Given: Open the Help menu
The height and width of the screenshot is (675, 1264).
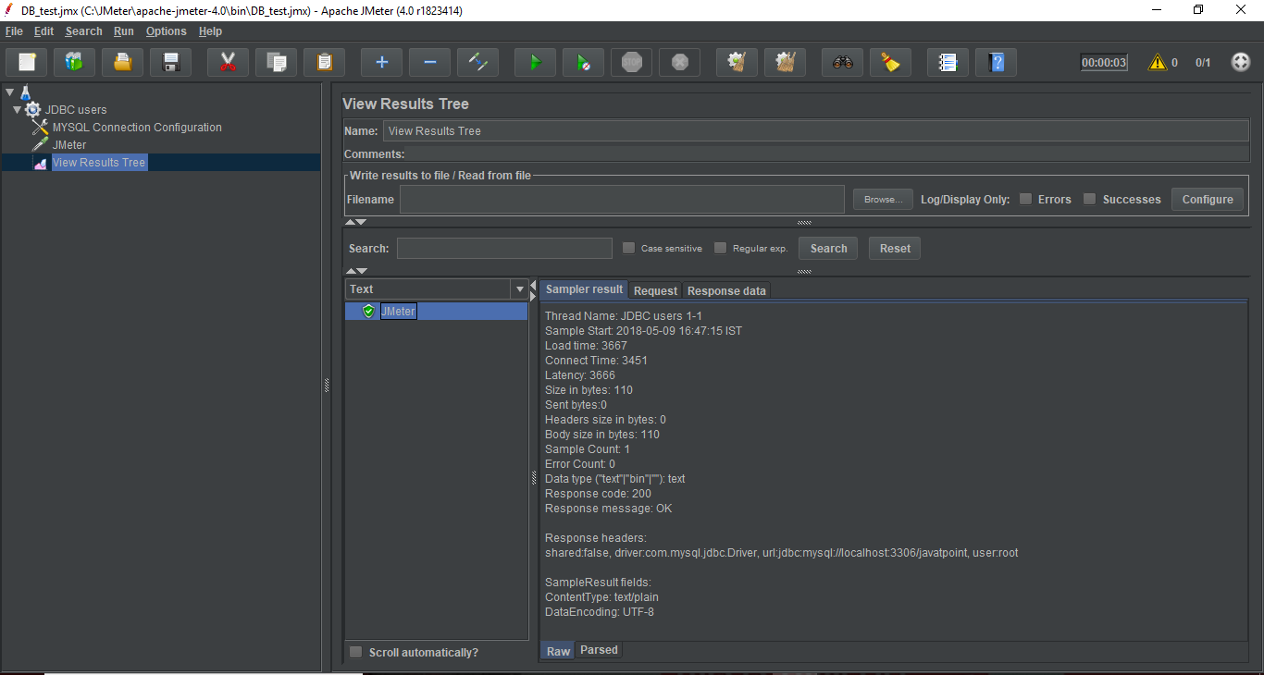Looking at the screenshot, I should tap(211, 31).
